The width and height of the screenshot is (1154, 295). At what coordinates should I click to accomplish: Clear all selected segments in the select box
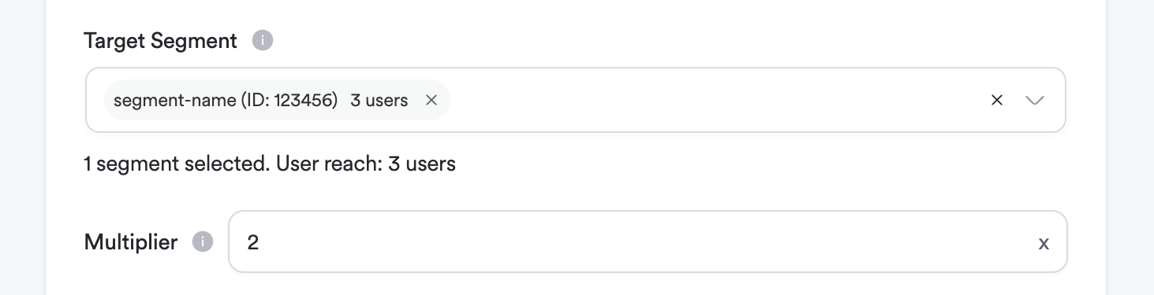tap(997, 100)
